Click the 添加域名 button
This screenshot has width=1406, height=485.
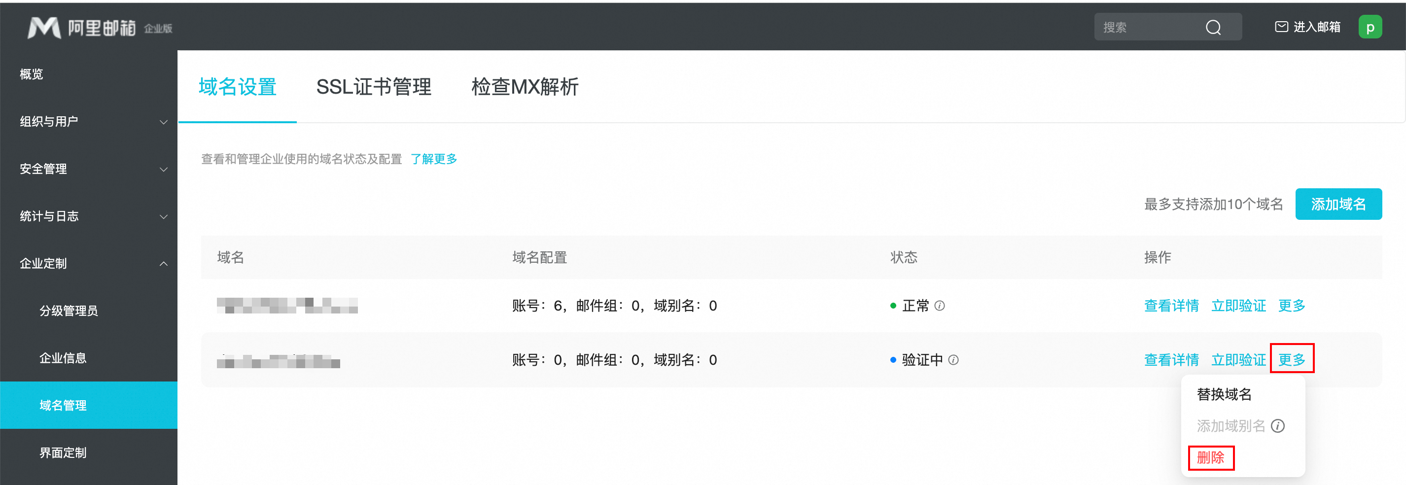[x=1338, y=204]
